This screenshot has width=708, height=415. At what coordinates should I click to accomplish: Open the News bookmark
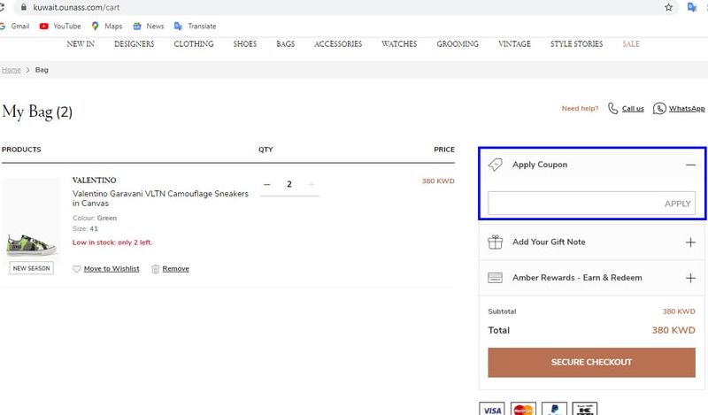pyautogui.click(x=148, y=27)
